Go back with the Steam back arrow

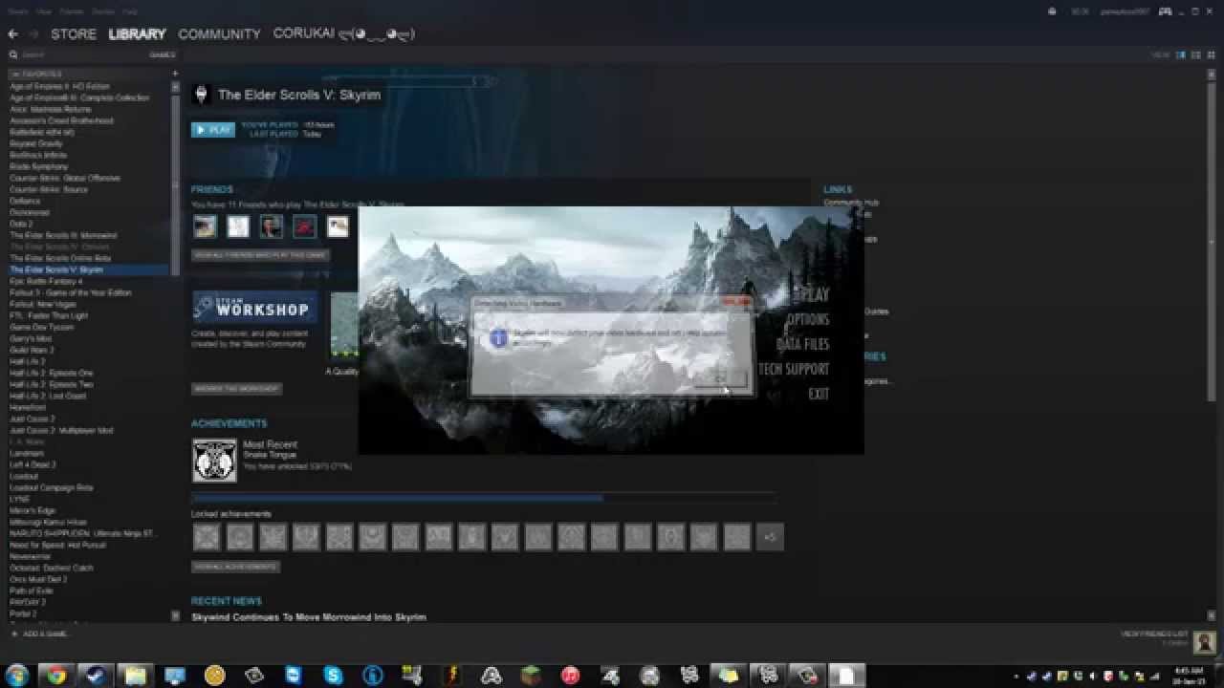[12, 33]
